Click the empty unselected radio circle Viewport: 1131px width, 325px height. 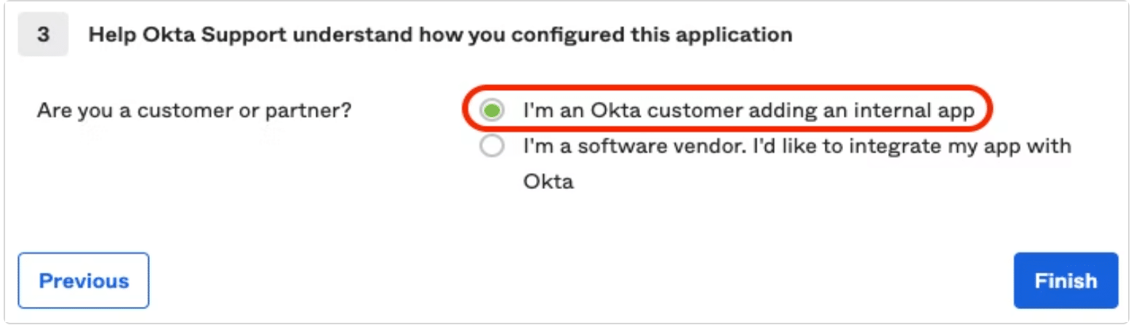(492, 146)
